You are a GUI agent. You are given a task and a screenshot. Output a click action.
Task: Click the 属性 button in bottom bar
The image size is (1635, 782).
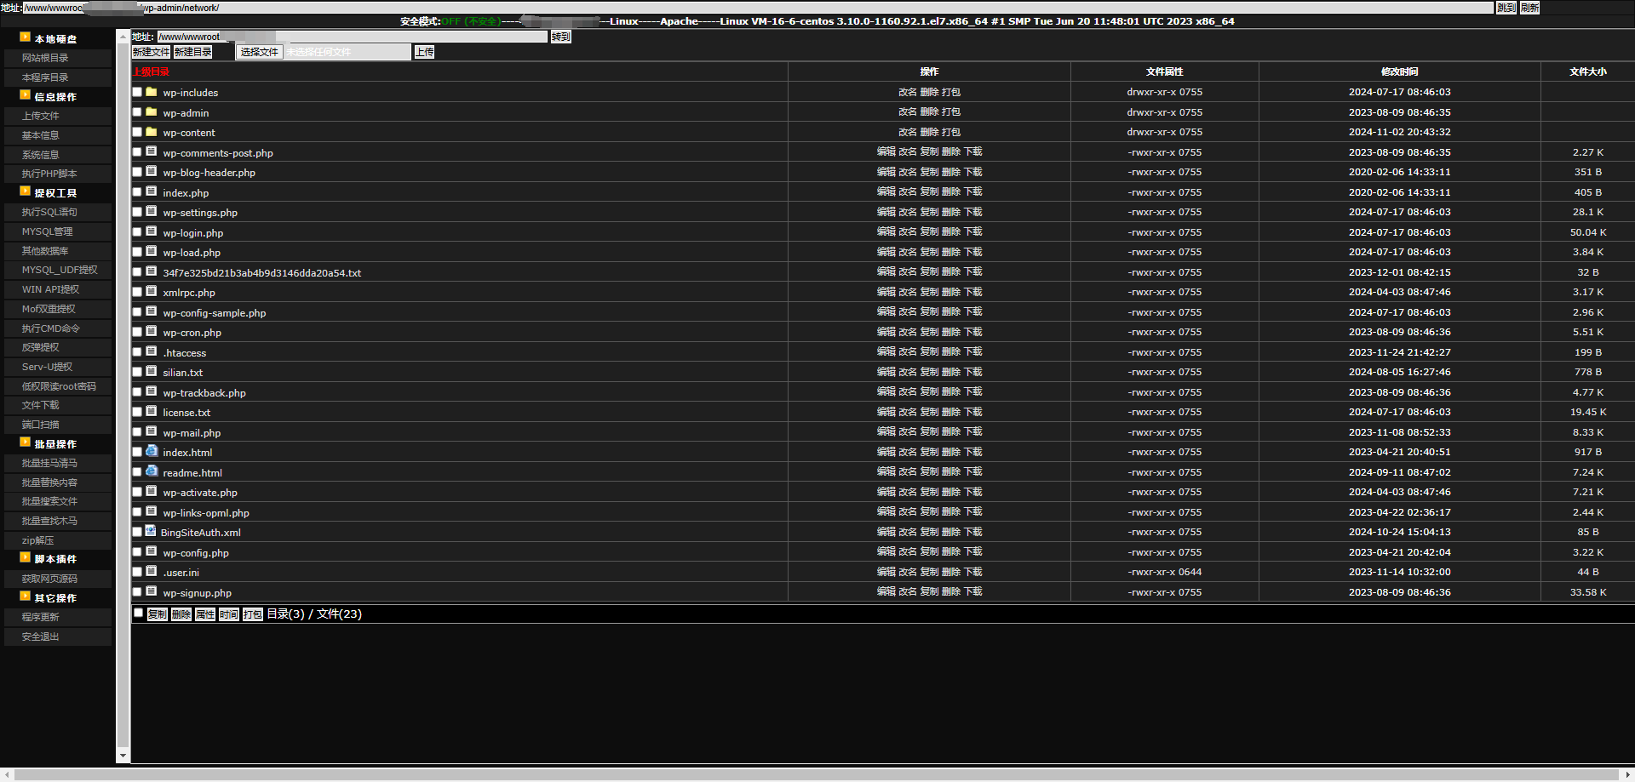pos(205,614)
